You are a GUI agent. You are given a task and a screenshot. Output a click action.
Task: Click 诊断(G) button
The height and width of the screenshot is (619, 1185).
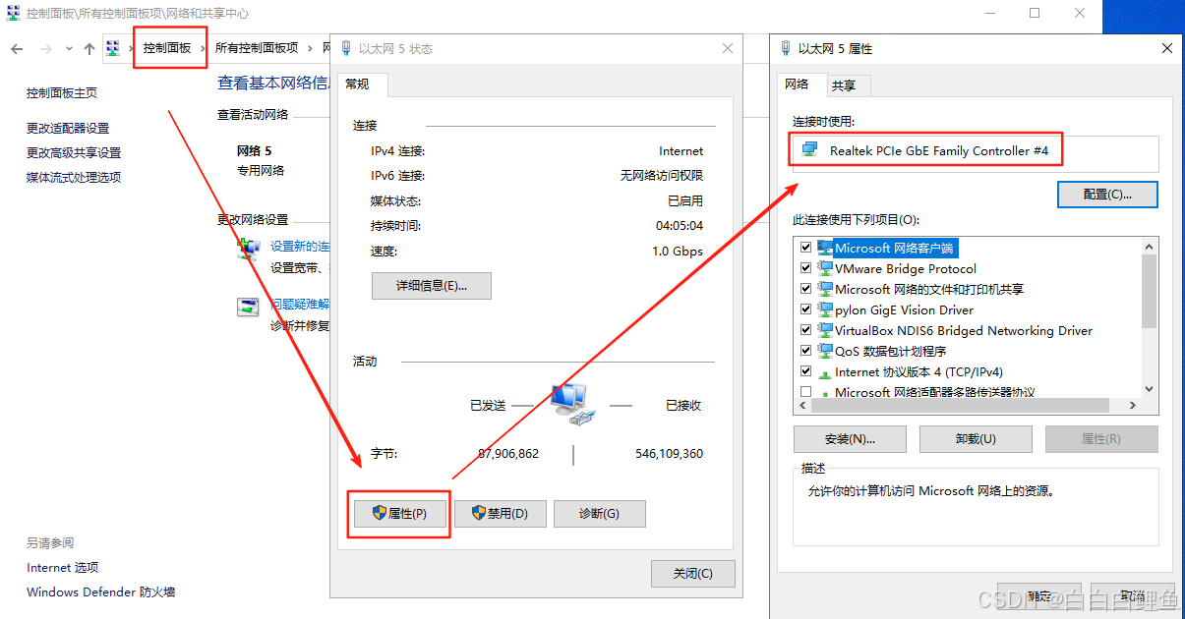tap(600, 514)
